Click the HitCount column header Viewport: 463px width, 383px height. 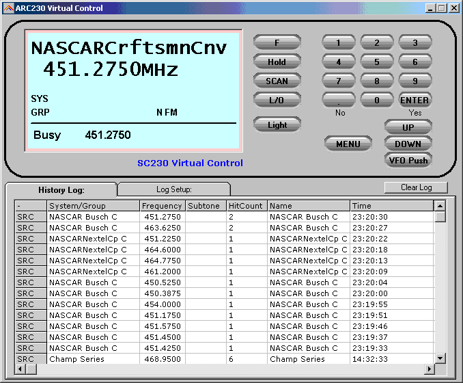click(247, 206)
